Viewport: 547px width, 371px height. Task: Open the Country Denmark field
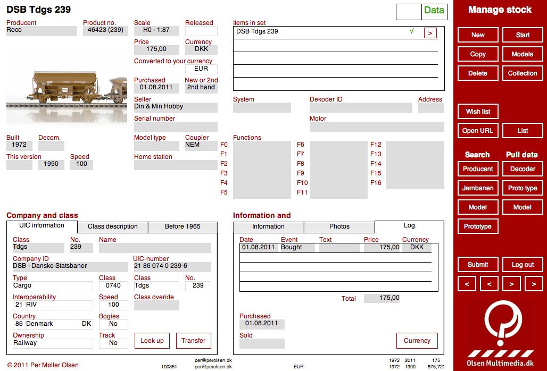click(x=53, y=324)
